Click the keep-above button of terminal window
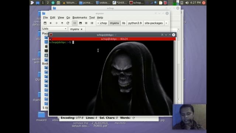The image size is (236, 133). [162, 35]
